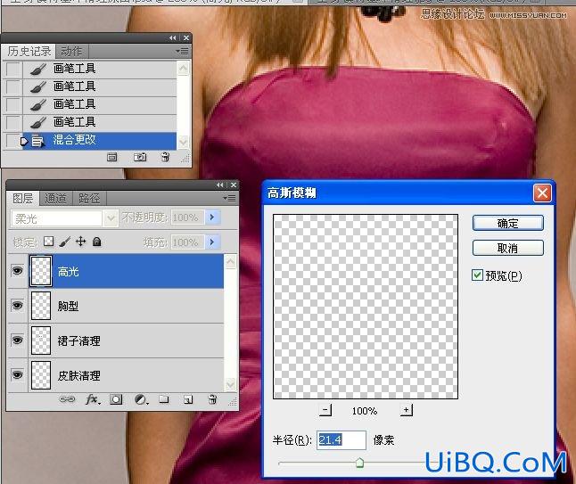Select the 皮肤清理 layer

click(127, 375)
